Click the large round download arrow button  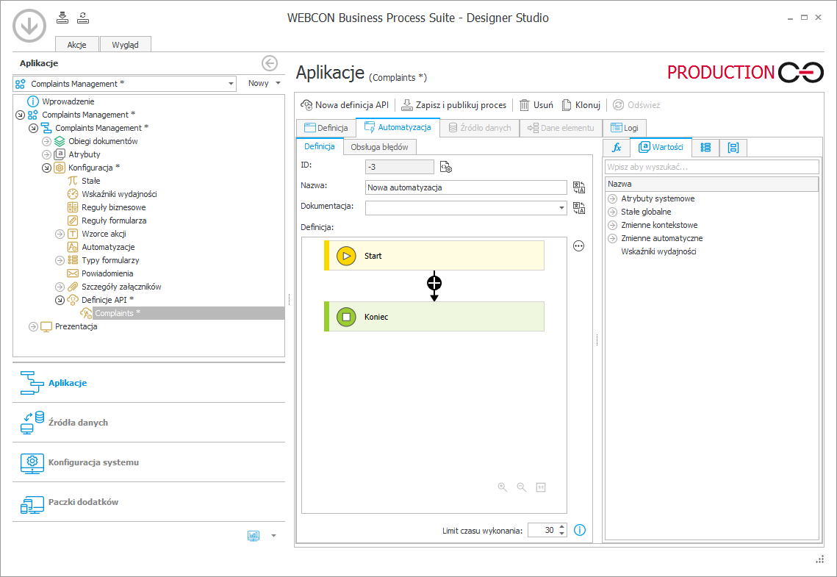tap(29, 26)
